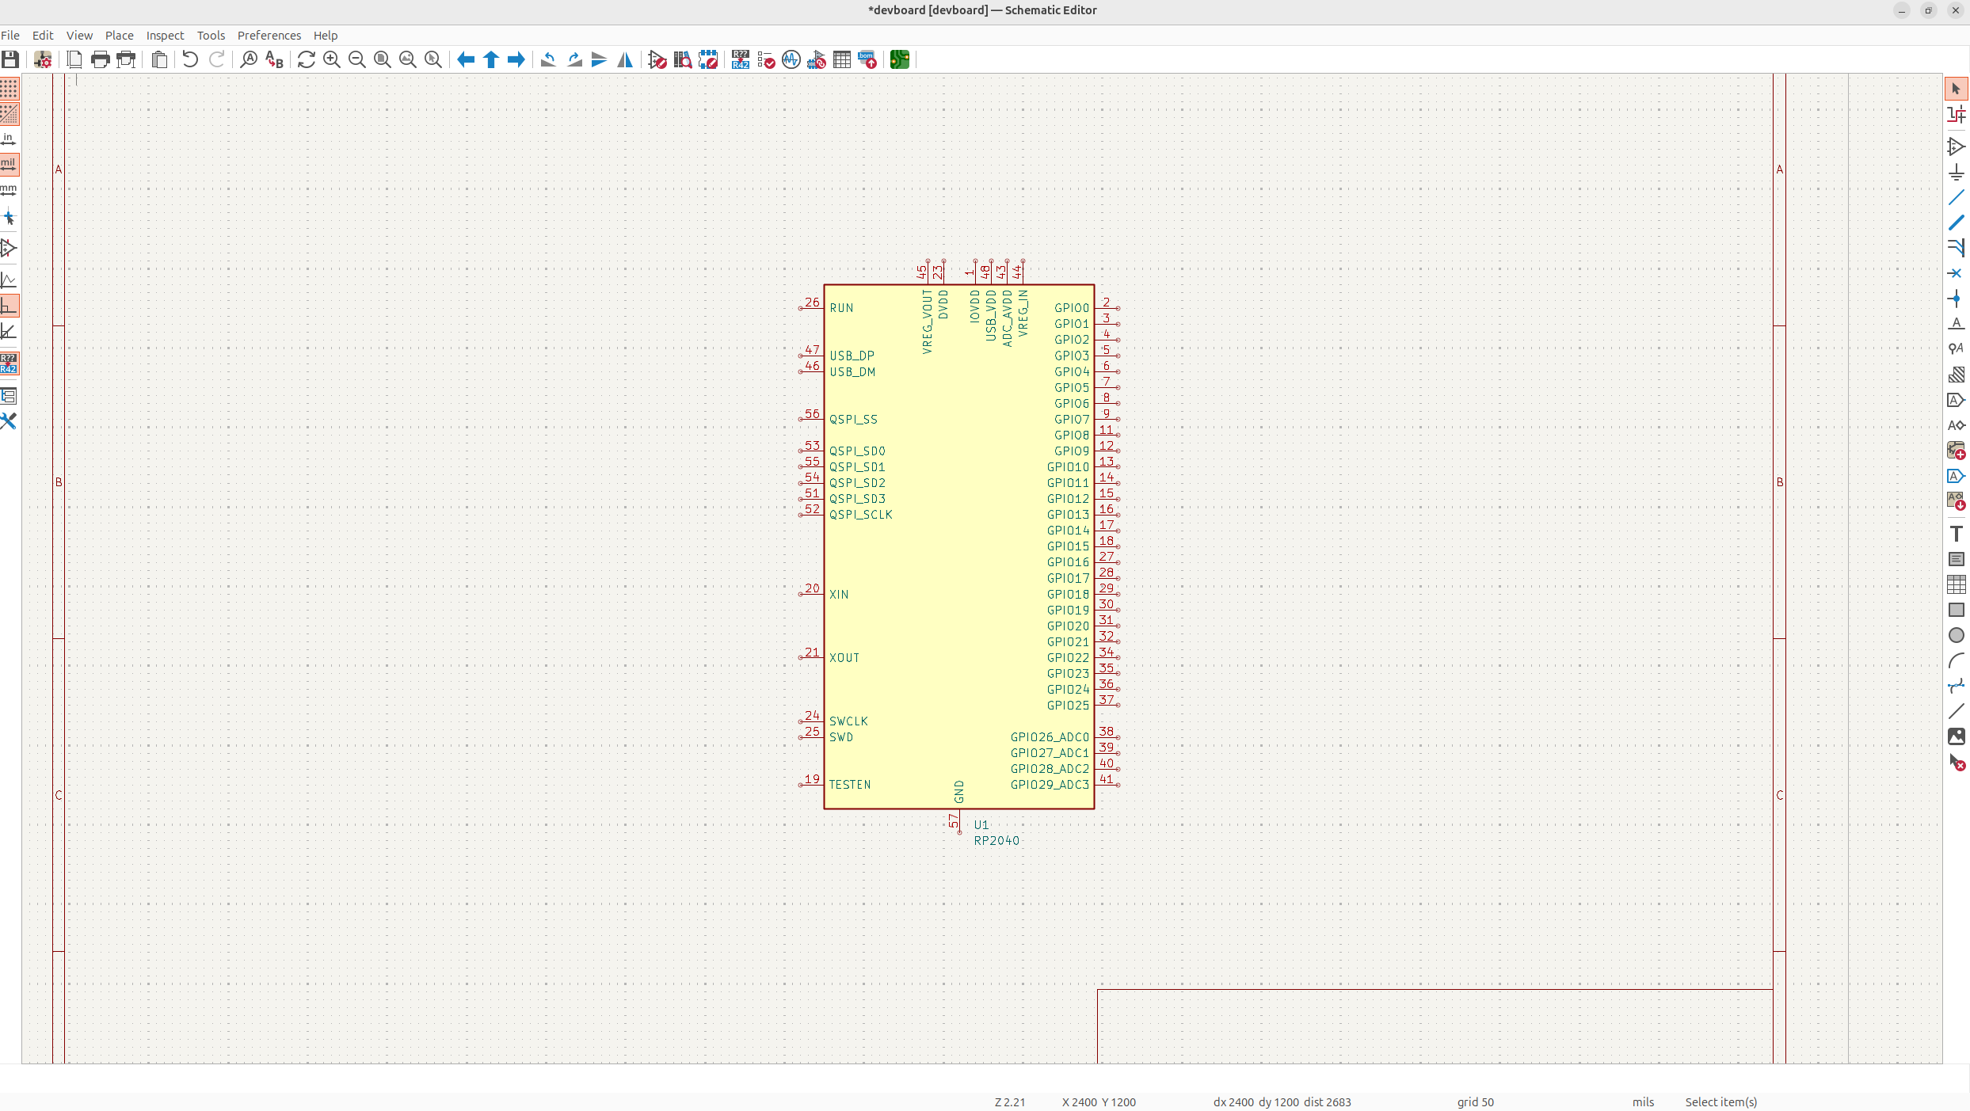
Task: Activate the Add Wire tool
Action: [x=1956, y=197]
